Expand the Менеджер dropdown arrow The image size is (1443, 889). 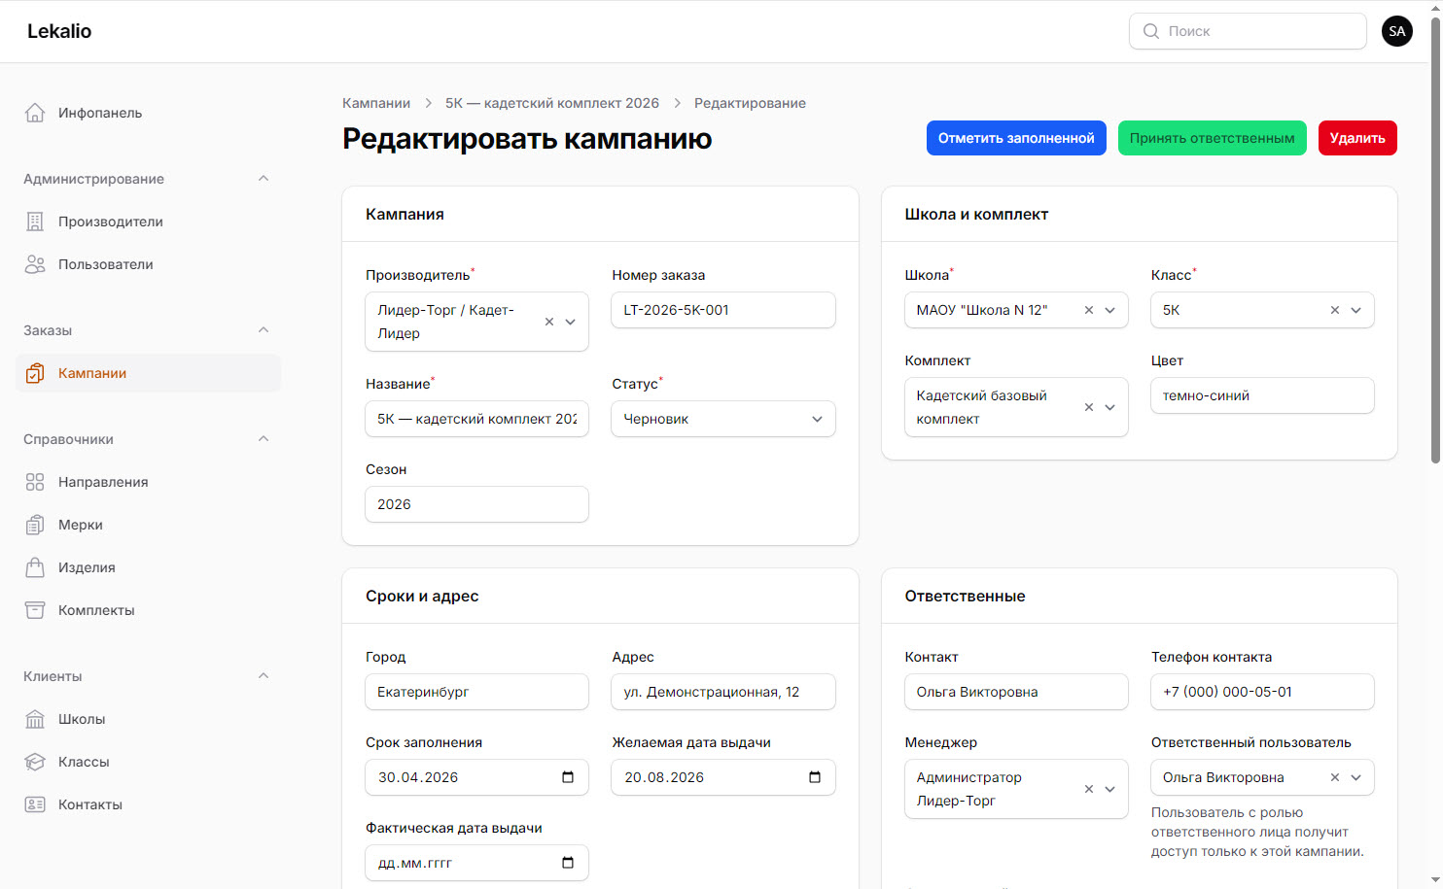(x=1110, y=789)
